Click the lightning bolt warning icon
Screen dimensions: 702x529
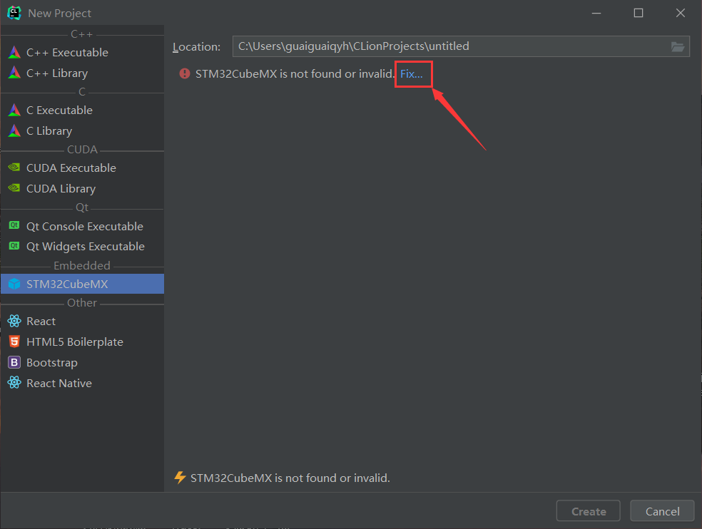(x=180, y=478)
